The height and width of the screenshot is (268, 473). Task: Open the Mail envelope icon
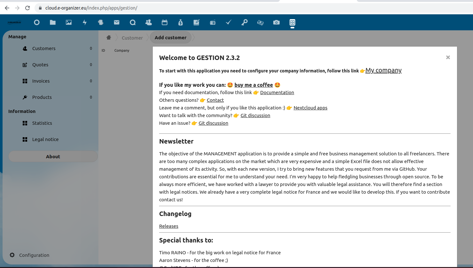point(116,22)
